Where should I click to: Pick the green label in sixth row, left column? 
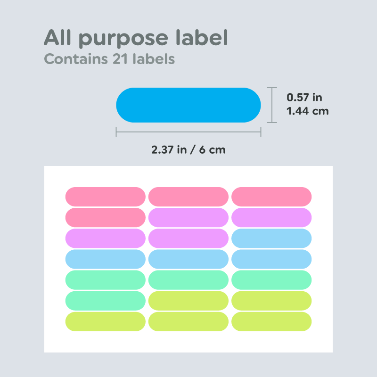(x=105, y=300)
